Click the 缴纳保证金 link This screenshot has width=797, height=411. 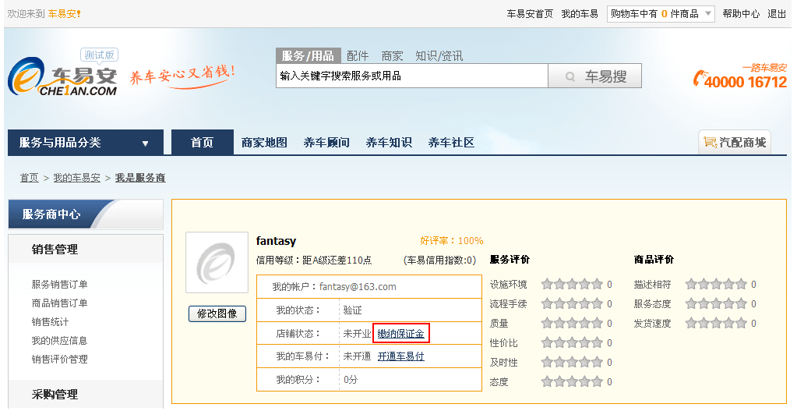[401, 334]
